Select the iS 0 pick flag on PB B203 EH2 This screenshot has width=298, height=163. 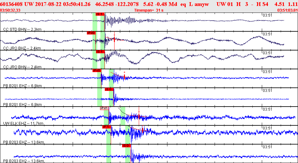(127, 145)
